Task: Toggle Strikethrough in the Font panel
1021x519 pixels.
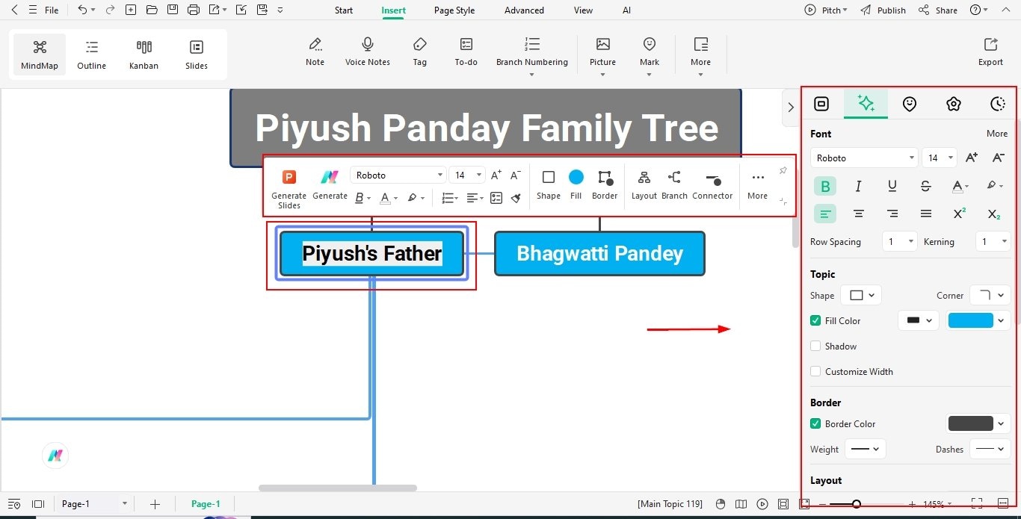Action: click(926, 186)
